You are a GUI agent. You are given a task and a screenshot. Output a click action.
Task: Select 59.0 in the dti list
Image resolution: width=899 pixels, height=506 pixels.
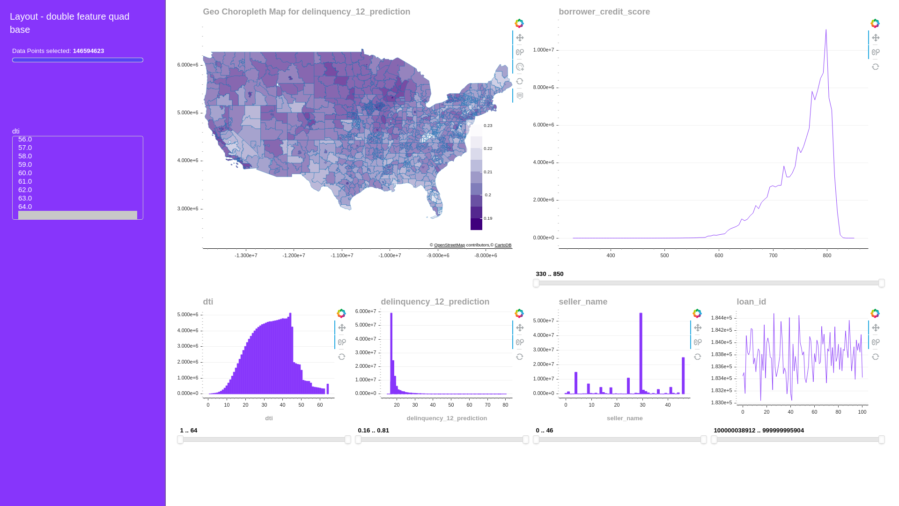[78, 164]
